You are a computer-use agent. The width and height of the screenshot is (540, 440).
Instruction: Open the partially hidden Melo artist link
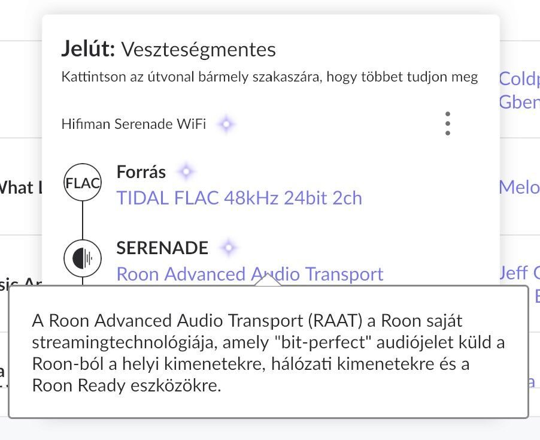(518, 188)
